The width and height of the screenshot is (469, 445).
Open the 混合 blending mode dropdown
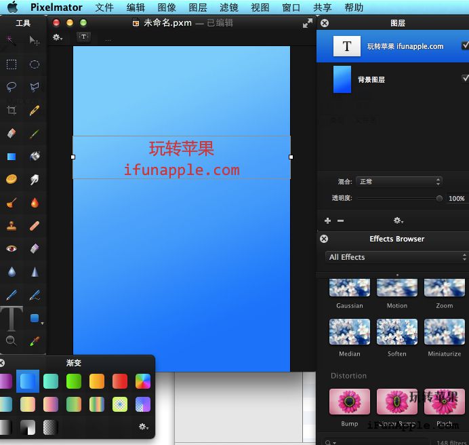click(x=399, y=182)
